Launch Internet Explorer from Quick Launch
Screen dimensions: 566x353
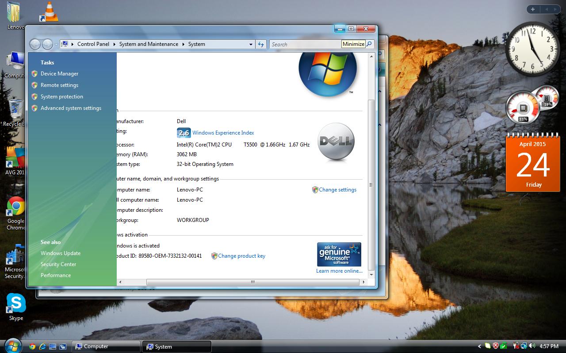(x=42, y=346)
